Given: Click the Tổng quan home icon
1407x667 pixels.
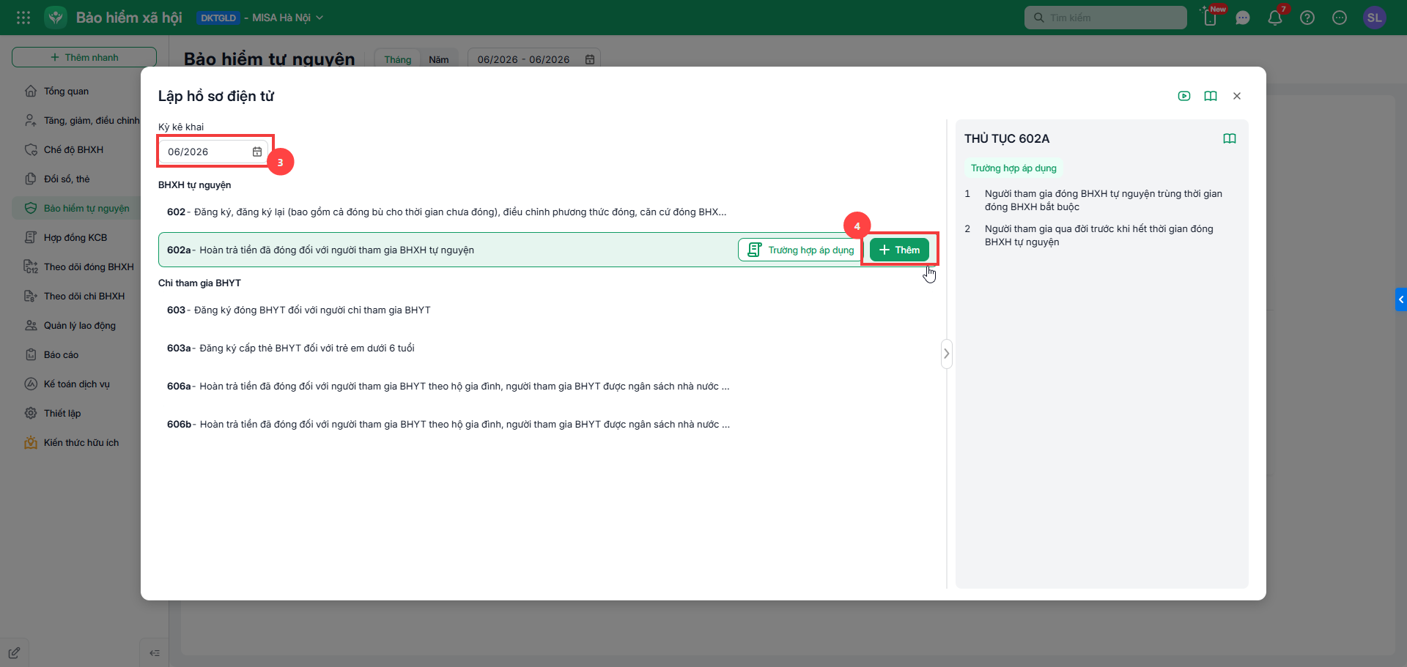Looking at the screenshot, I should [31, 92].
